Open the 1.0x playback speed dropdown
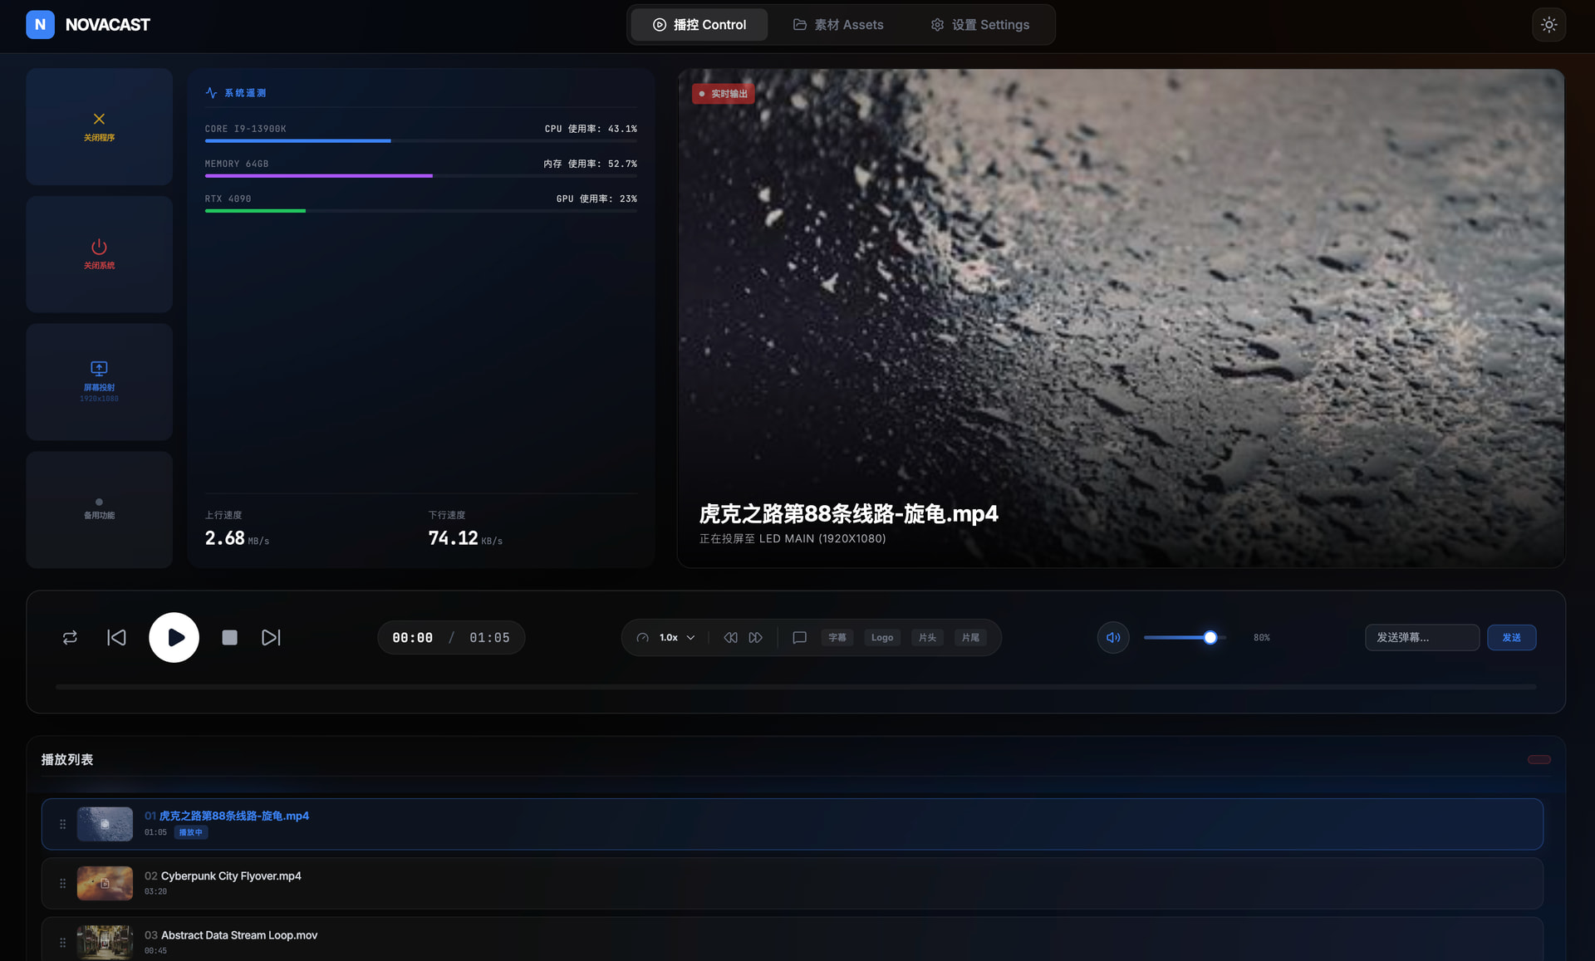Screen dimensions: 1595x961 (676, 637)
